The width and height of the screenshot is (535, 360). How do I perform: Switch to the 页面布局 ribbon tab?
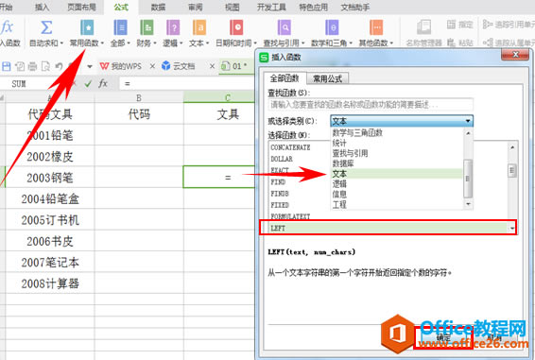point(81,8)
